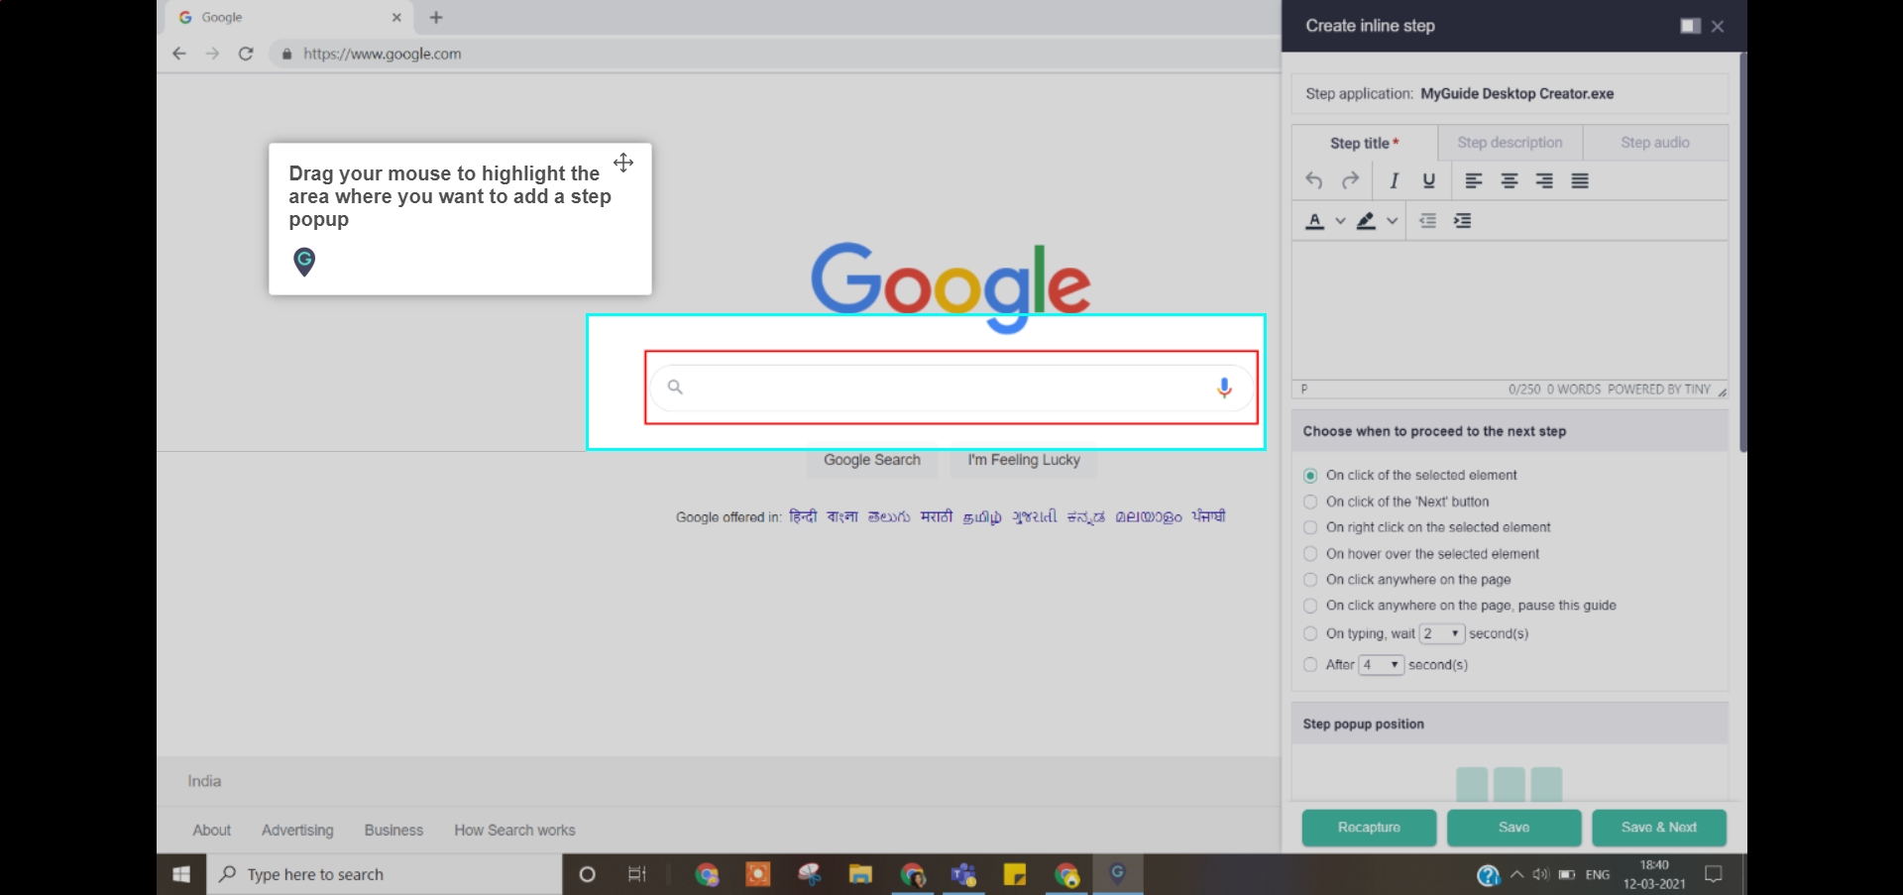
Task: Click Save & Next button
Action: coord(1659,828)
